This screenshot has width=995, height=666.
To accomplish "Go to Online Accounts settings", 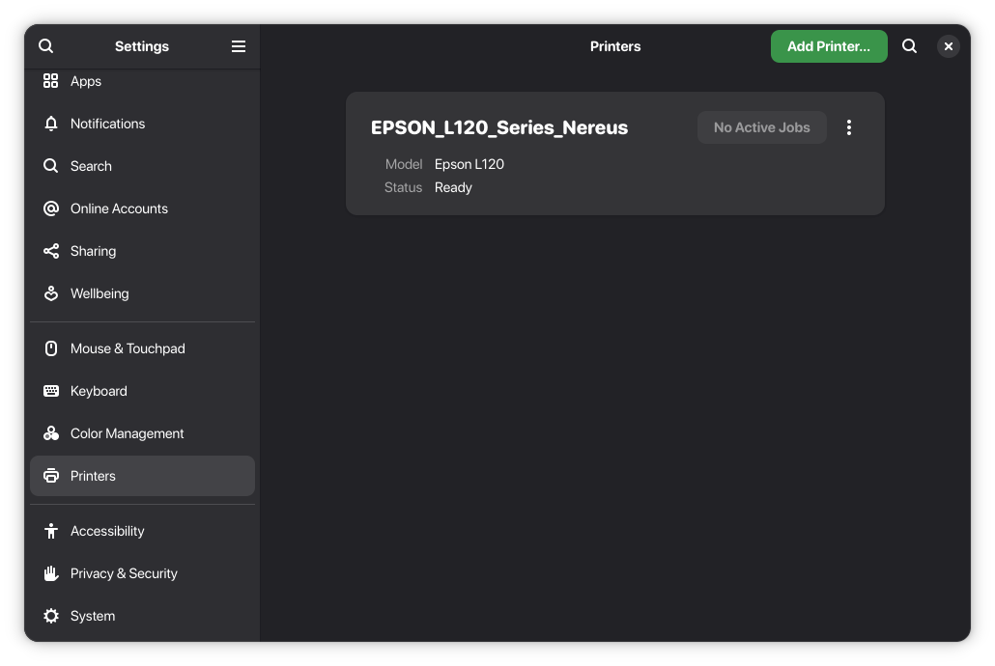I will [142, 208].
